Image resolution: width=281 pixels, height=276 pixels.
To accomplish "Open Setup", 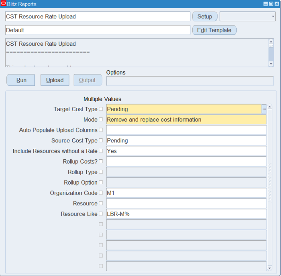I will point(205,16).
